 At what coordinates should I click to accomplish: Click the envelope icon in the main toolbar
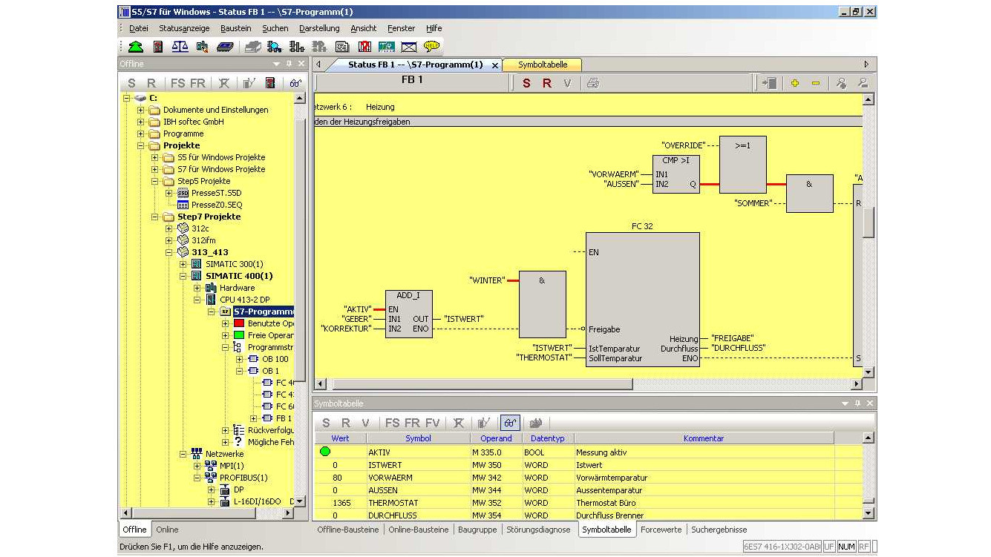coord(411,45)
